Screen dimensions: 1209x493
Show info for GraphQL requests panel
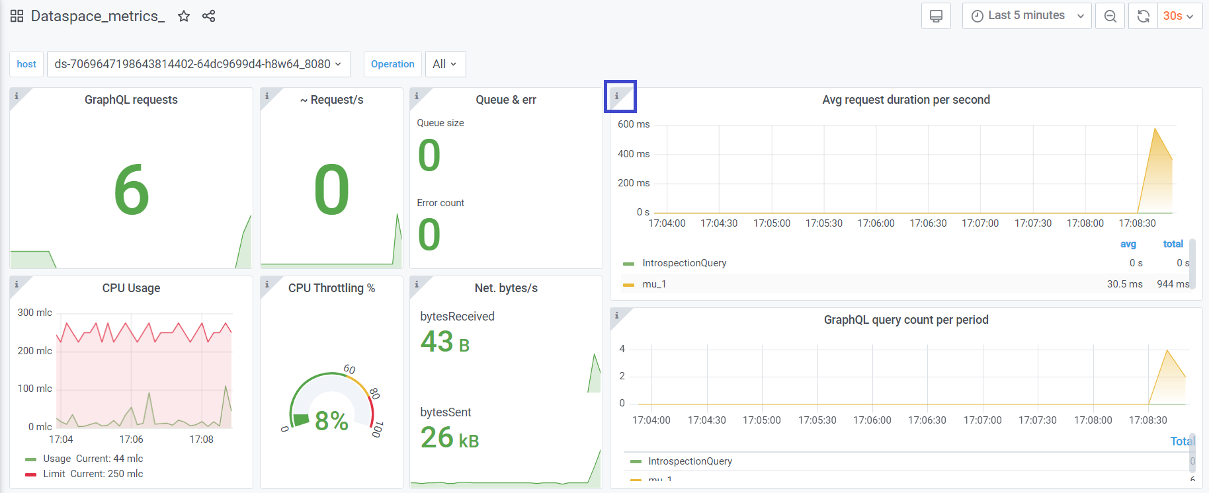point(17,96)
